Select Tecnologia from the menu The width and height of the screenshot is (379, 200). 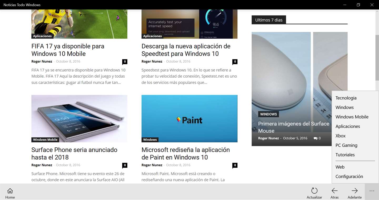pyautogui.click(x=346, y=98)
